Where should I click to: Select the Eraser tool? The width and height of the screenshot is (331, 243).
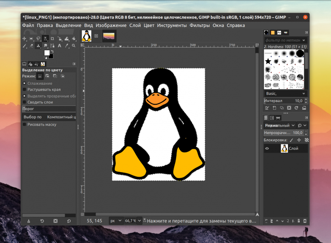pyautogui.click(x=31, y=46)
